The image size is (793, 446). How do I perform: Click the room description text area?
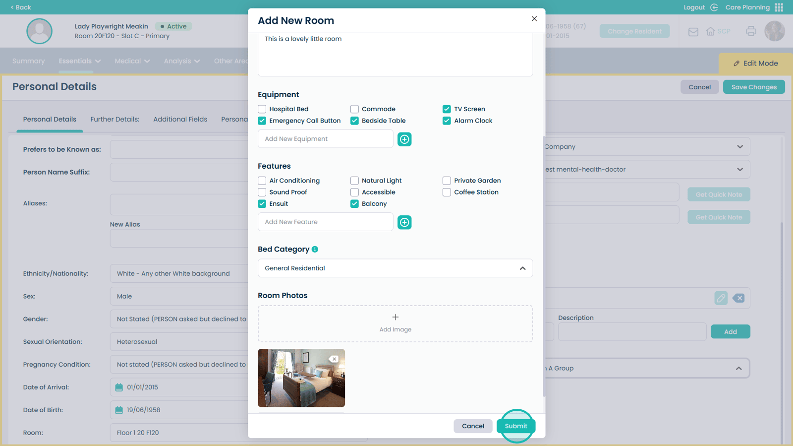click(396, 55)
